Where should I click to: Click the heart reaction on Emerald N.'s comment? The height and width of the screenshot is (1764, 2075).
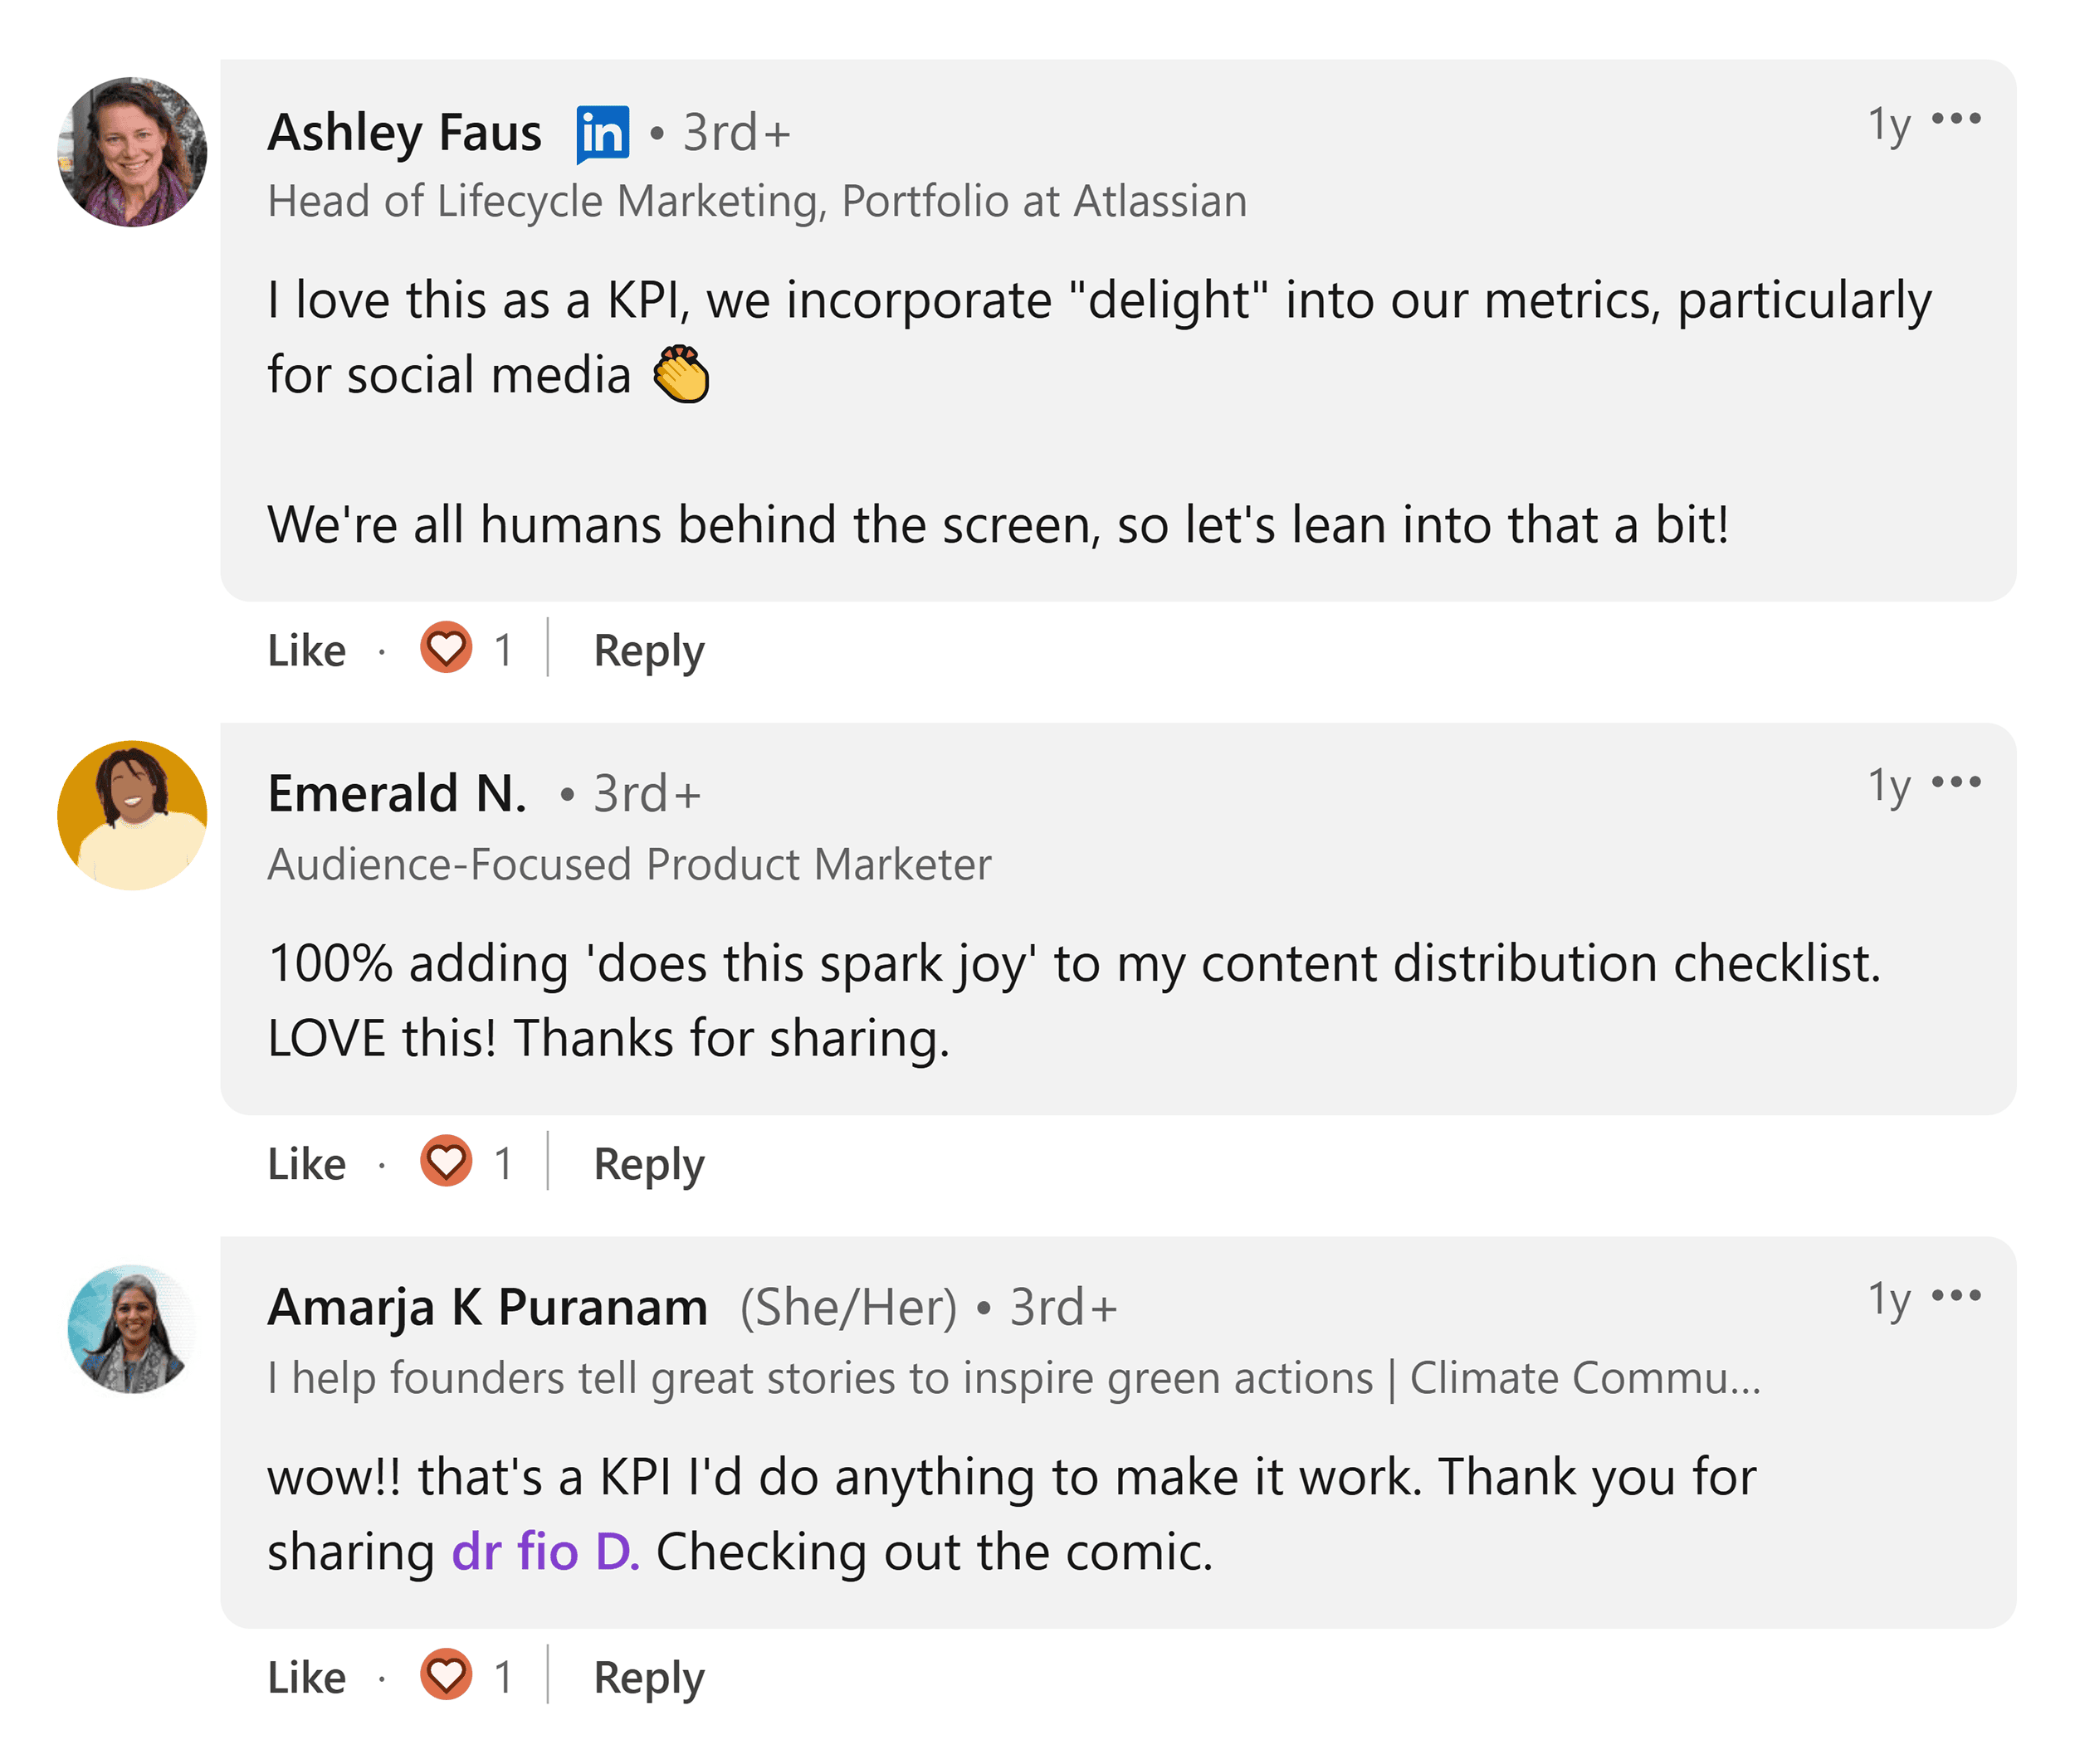point(447,1162)
